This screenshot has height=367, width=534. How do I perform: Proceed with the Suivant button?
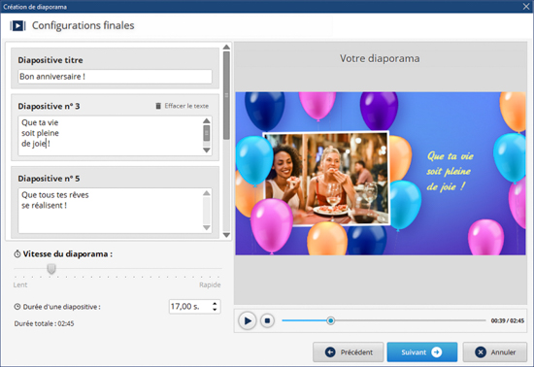coord(422,352)
